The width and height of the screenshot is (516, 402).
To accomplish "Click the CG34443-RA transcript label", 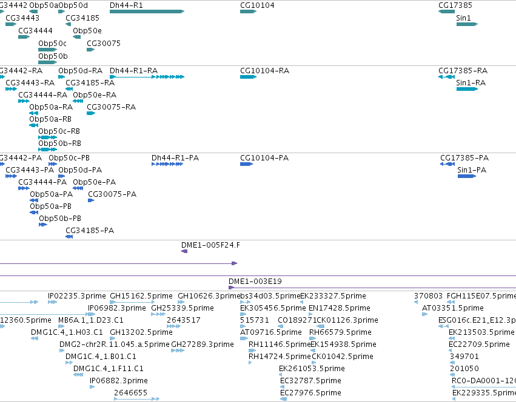I will [30, 83].
